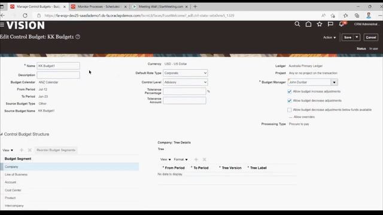This screenshot has width=383, height=215.
Task: Close the Meeting Wall tab
Action: pyautogui.click(x=186, y=7)
